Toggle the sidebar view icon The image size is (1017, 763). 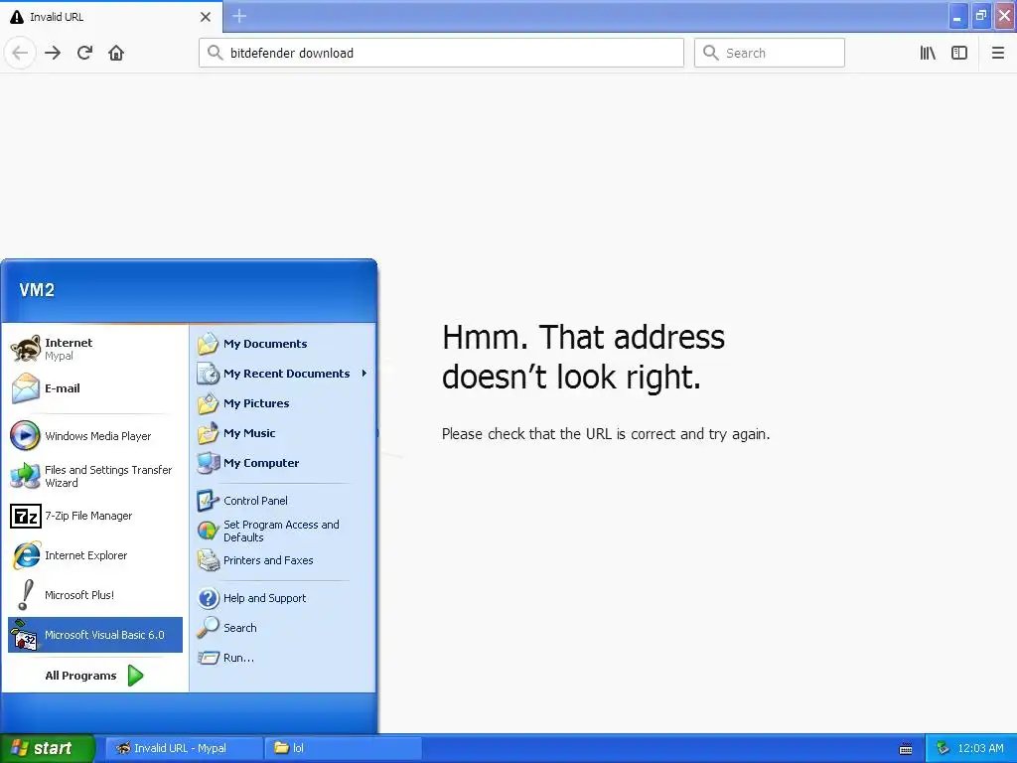pyautogui.click(x=959, y=53)
